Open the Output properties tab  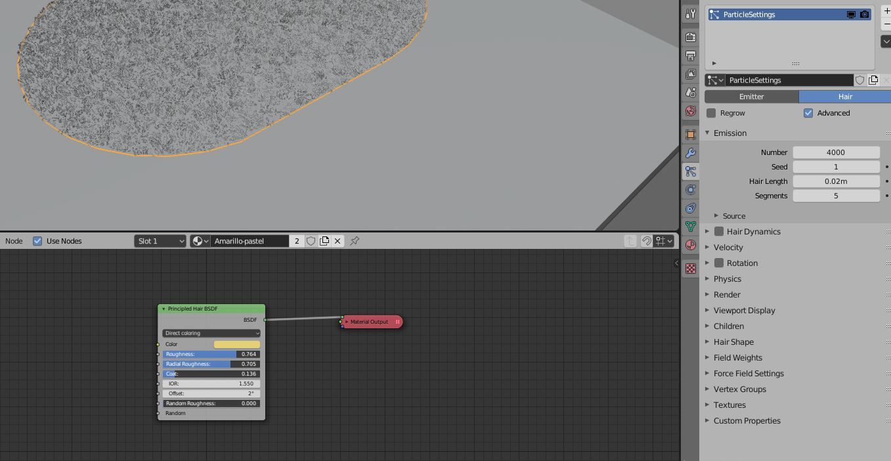(x=690, y=56)
